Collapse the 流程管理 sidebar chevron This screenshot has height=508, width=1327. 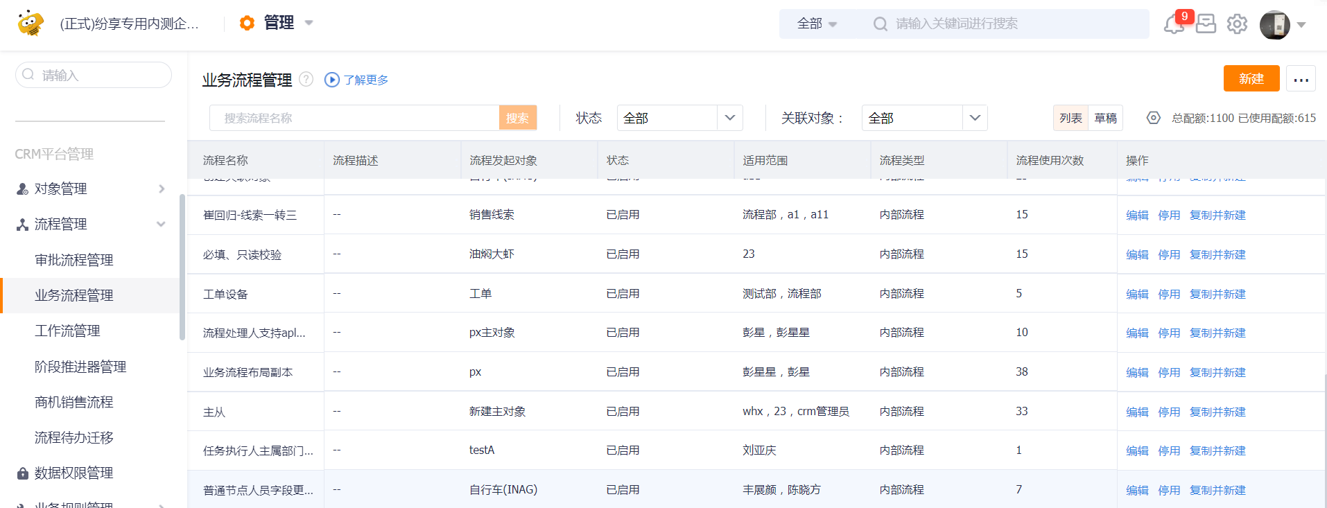click(161, 224)
